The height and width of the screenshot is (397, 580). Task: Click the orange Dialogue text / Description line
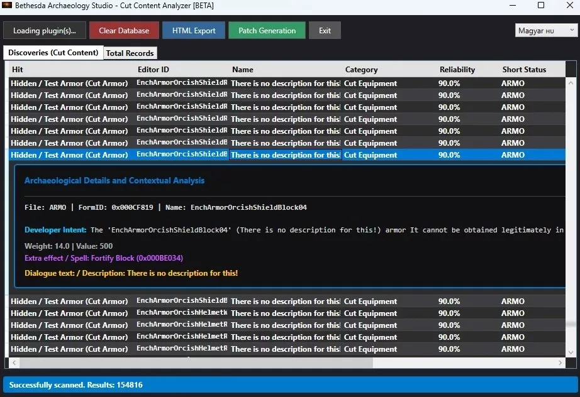(x=131, y=273)
